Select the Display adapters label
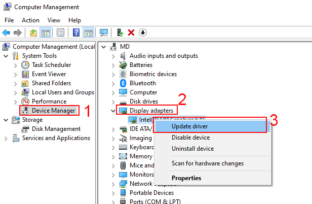Image resolution: width=312 pixels, height=204 pixels. click(x=151, y=111)
